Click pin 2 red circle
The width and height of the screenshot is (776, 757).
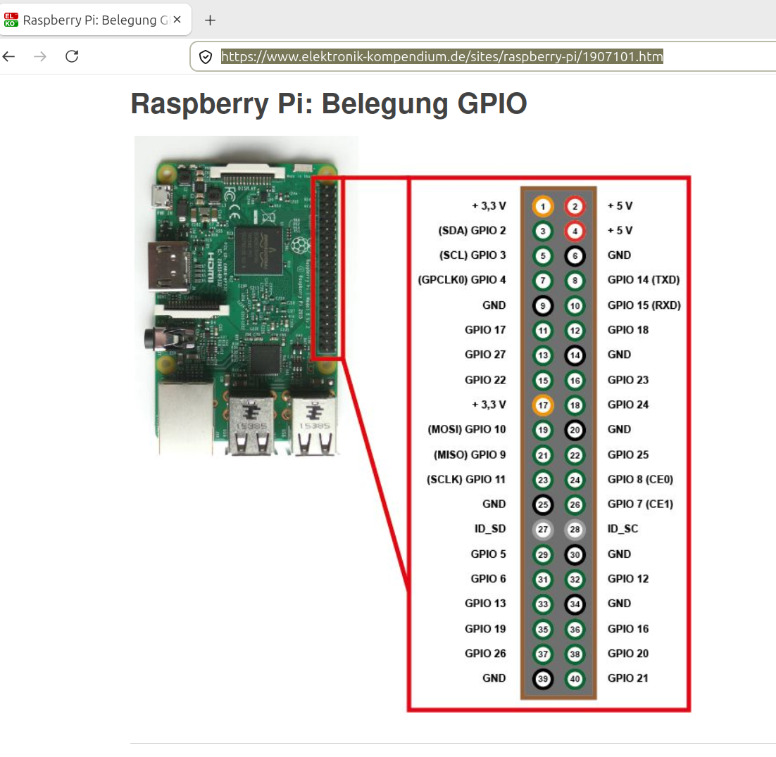tap(575, 206)
